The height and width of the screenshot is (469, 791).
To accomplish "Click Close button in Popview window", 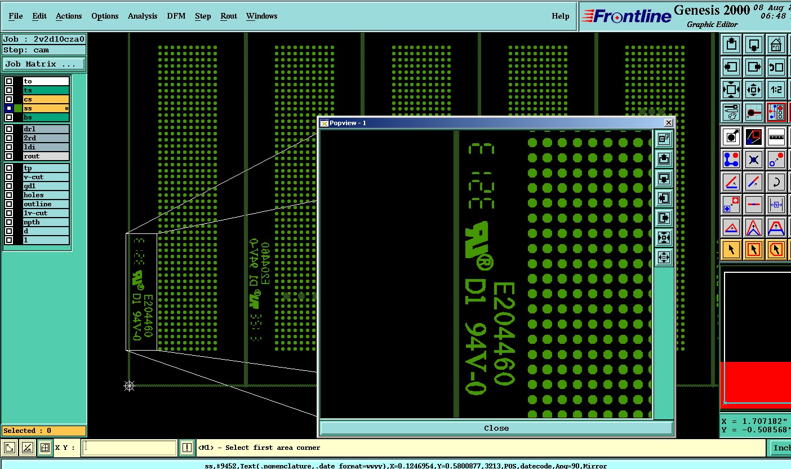I will (496, 428).
